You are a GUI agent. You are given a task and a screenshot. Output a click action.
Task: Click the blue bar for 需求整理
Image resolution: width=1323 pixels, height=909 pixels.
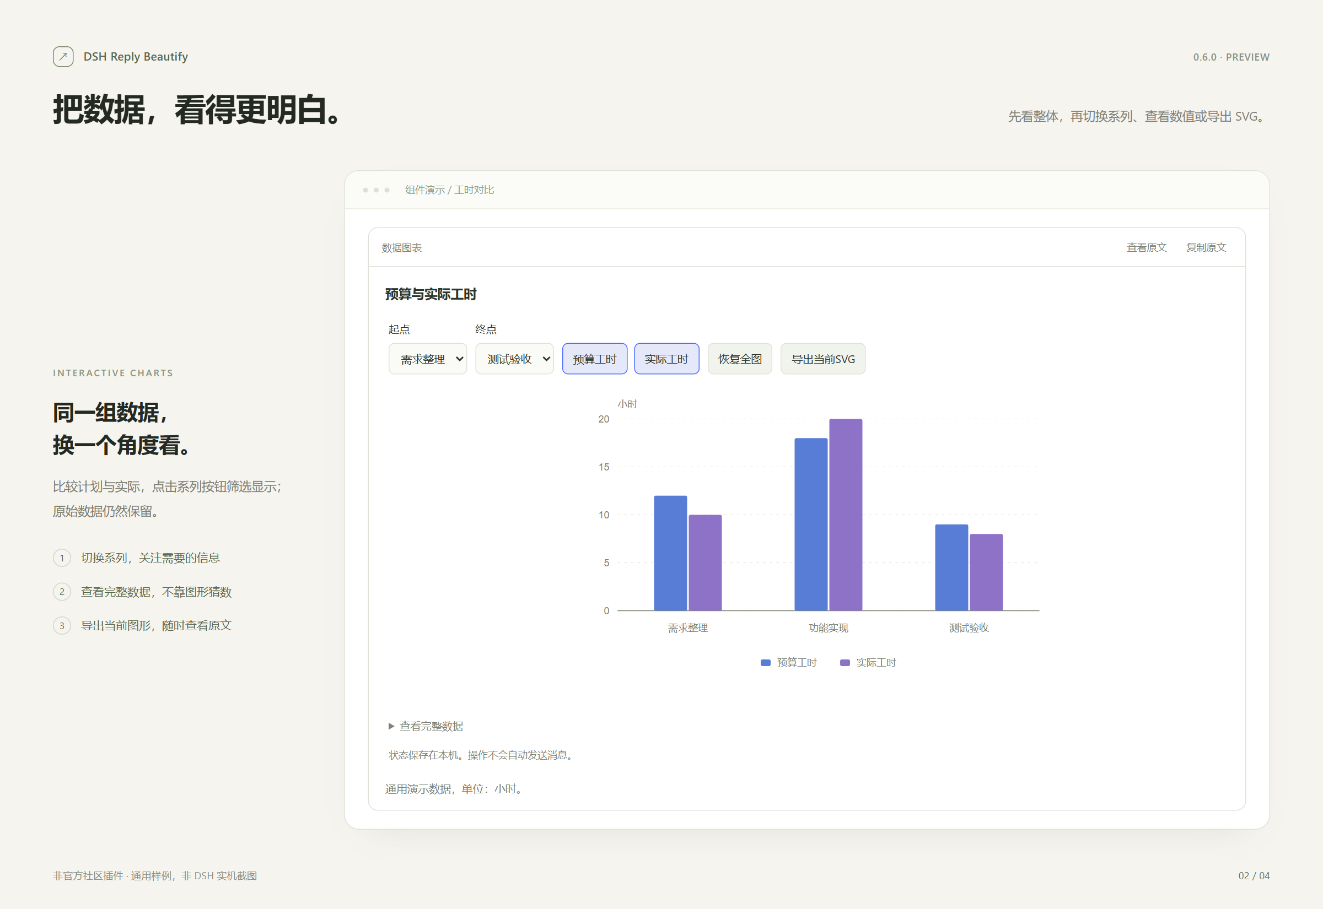[670, 553]
